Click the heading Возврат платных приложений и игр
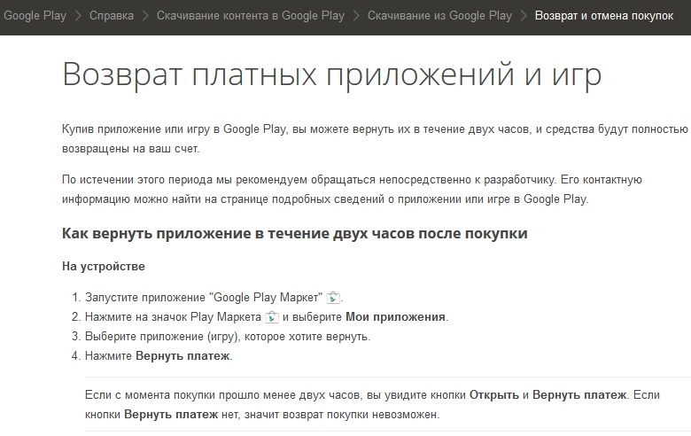This screenshot has width=691, height=436. tap(332, 74)
